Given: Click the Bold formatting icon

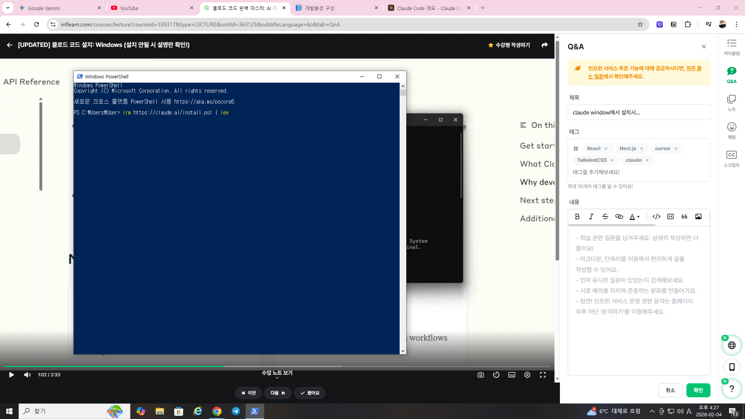Looking at the screenshot, I should click(x=577, y=216).
